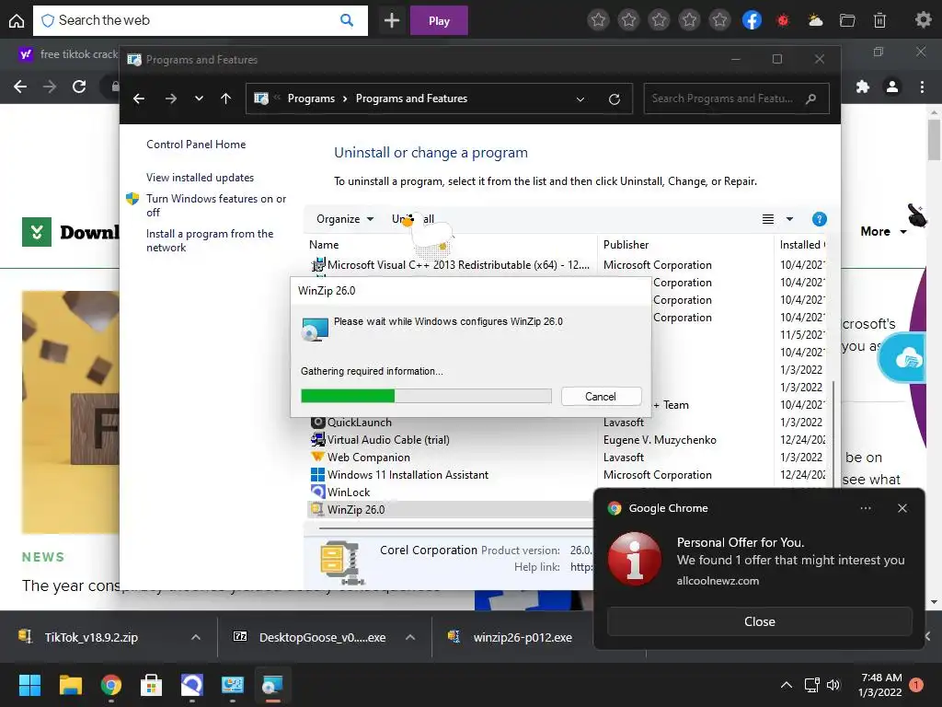Click the volume speaker tray icon
The width and height of the screenshot is (942, 707).
(x=833, y=685)
